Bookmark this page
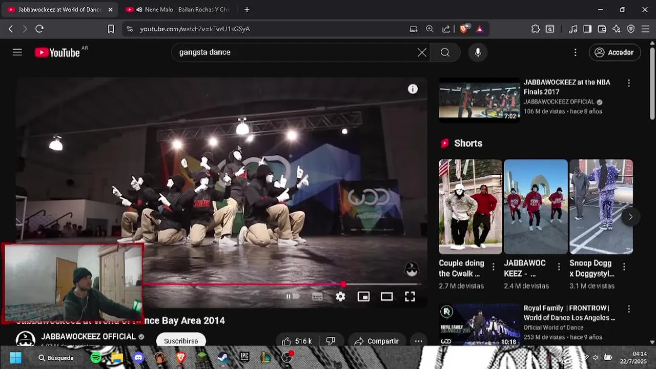 [x=111, y=29]
